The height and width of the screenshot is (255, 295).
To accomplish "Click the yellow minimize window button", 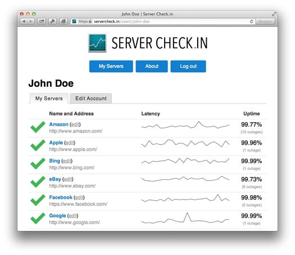I will coord(28,14).
